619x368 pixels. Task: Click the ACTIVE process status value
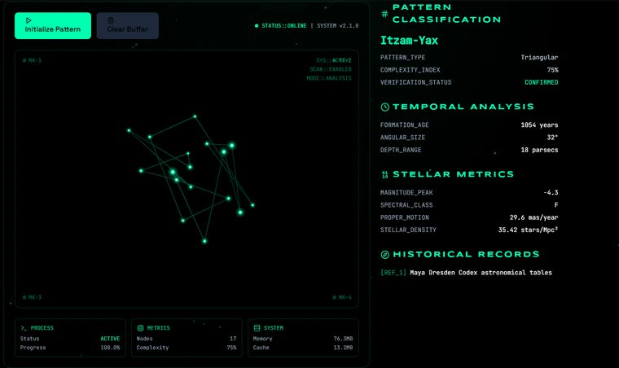coord(110,339)
